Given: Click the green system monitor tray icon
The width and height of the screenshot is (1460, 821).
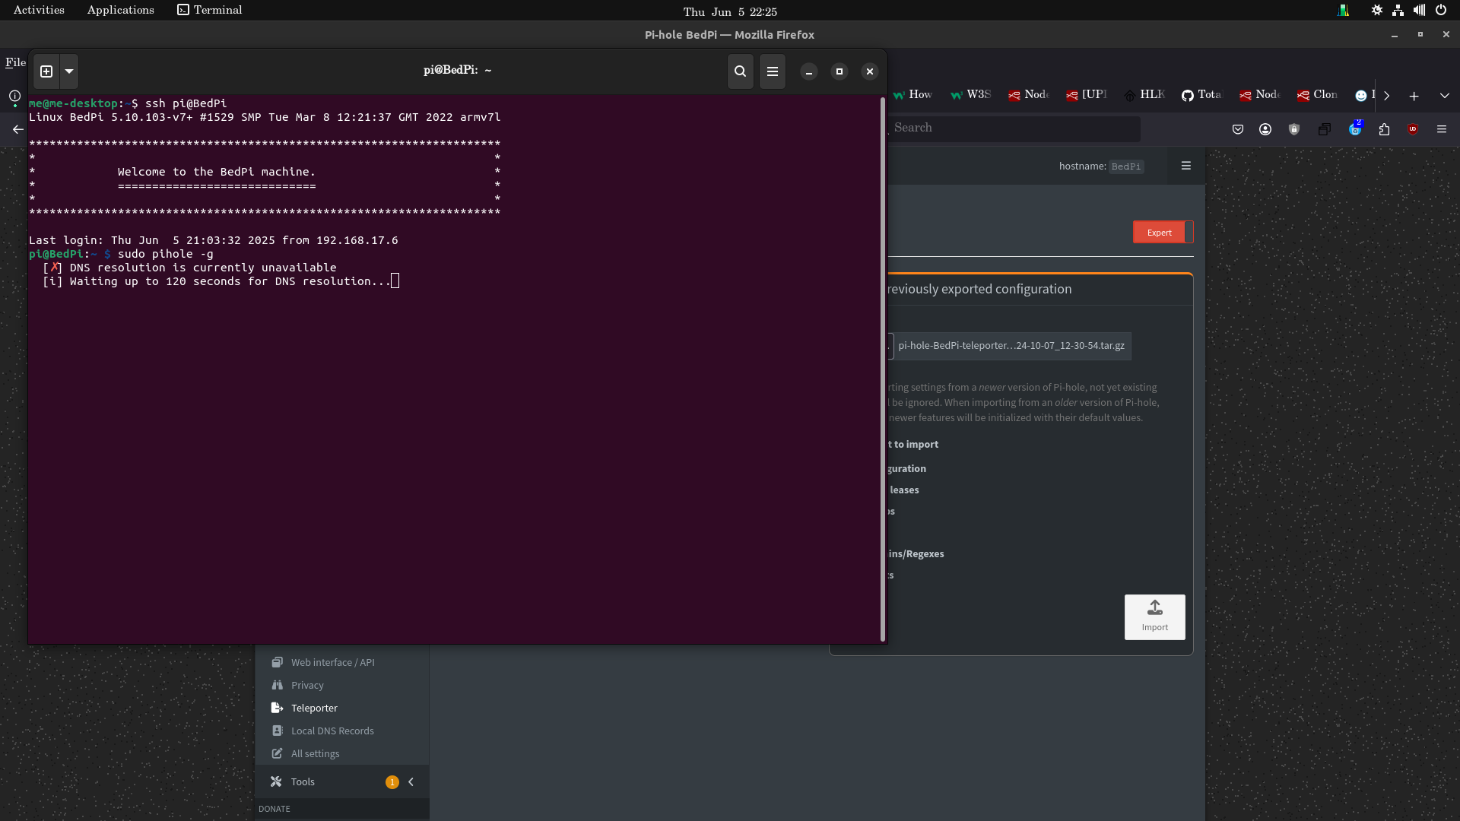Looking at the screenshot, I should pos(1344,11).
